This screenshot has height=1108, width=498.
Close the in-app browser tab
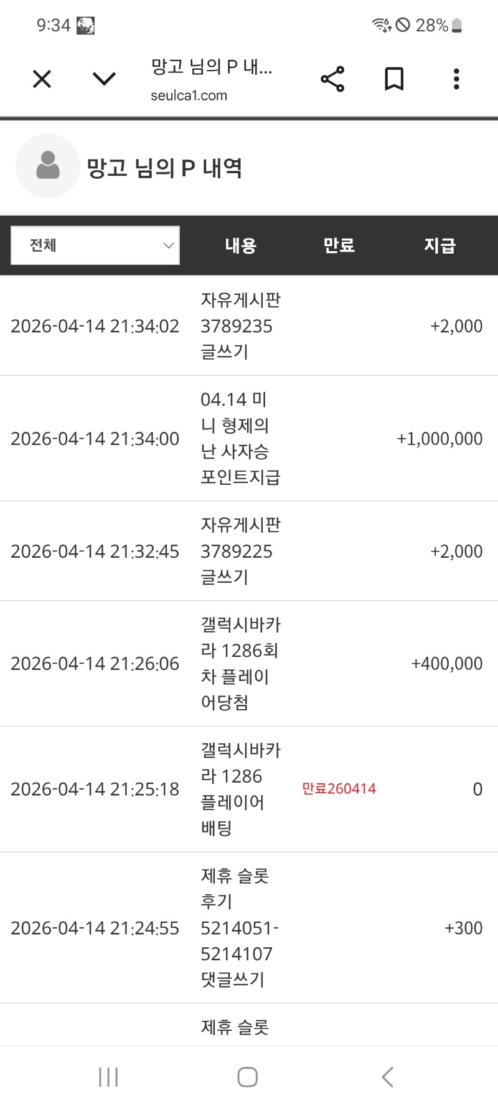click(x=42, y=79)
